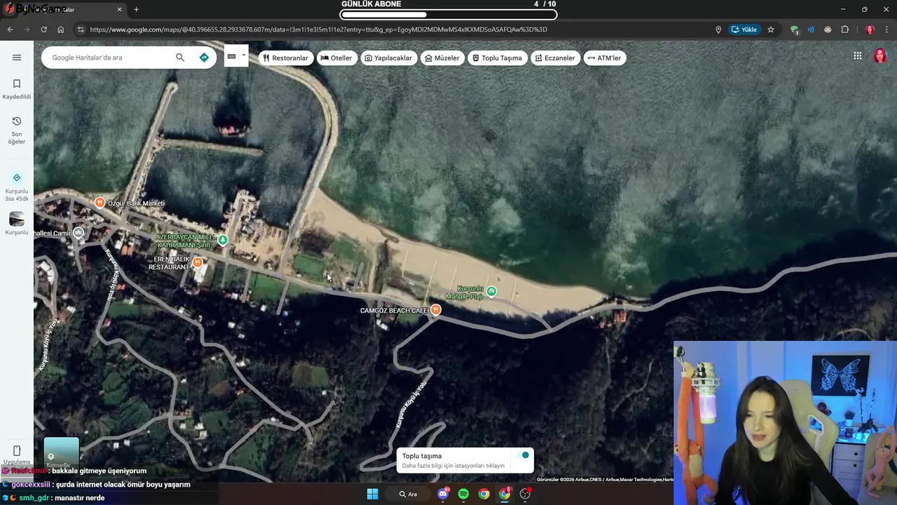
Task: Open the Google Maps hamburger menu
Action: (x=17, y=58)
